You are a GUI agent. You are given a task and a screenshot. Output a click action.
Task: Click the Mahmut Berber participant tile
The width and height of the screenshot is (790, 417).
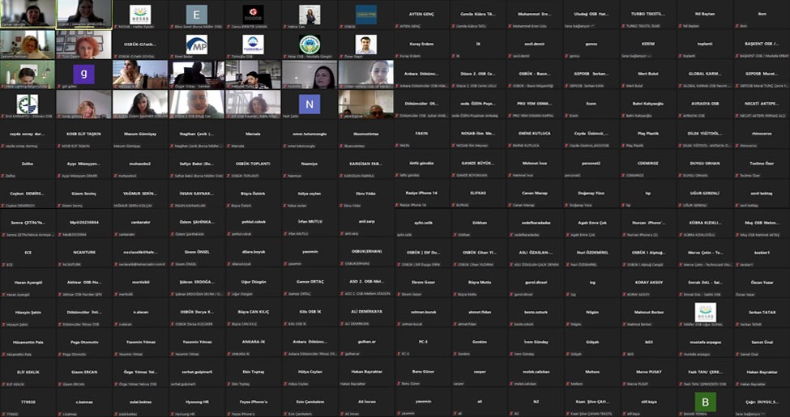pos(648,312)
